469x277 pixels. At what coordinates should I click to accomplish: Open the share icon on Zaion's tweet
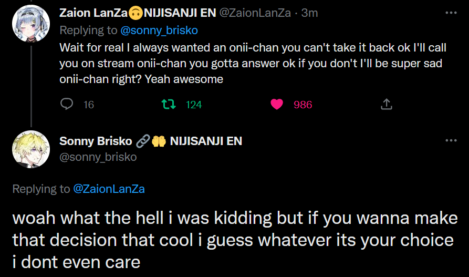tap(386, 104)
